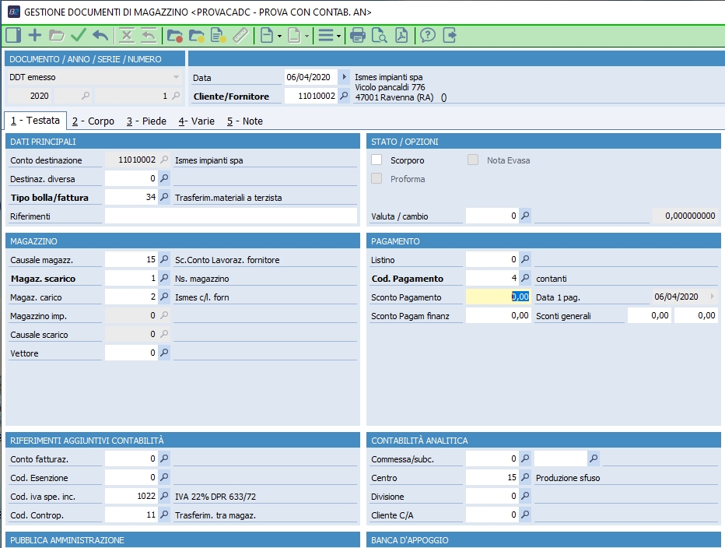Click the folder with red dot icon
This screenshot has height=548, width=725.
174,36
